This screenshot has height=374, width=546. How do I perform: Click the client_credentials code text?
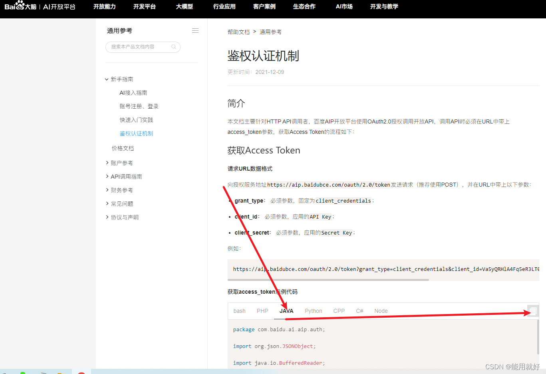(x=343, y=201)
